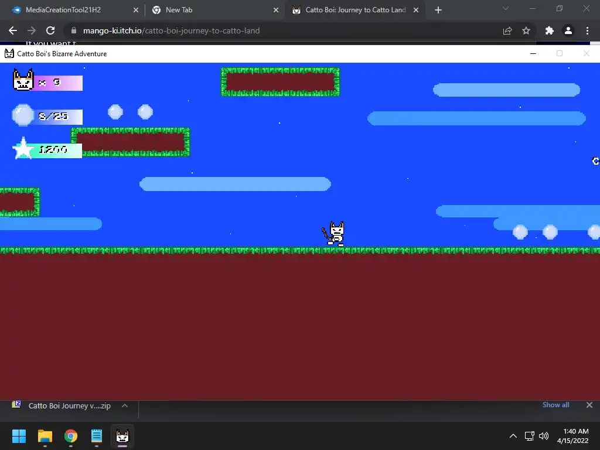Viewport: 600px width, 450px height.
Task: Close the New Tab browser tab
Action: [x=276, y=11]
